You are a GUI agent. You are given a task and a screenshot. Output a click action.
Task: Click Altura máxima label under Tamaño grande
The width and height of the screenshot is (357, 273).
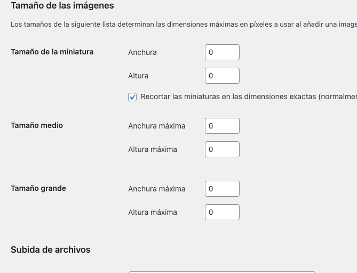[x=153, y=212]
